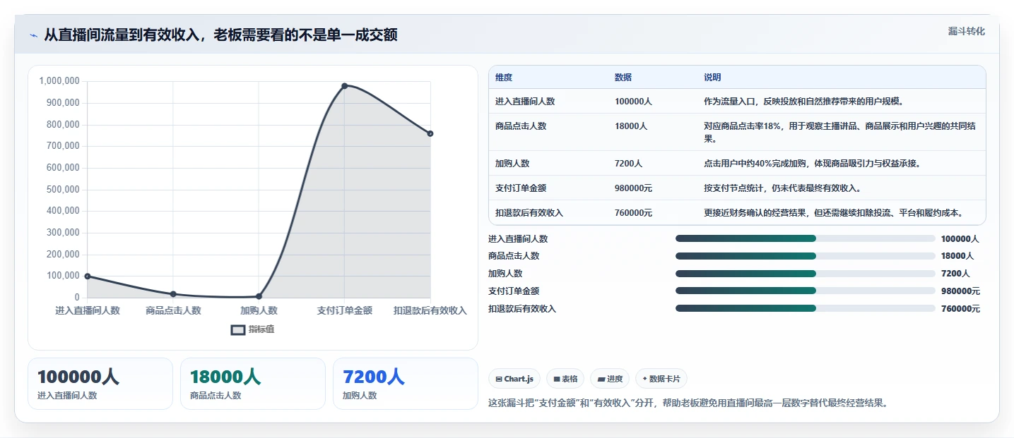The height and width of the screenshot is (438, 1014).
Task: Click the 表格 chip
Action: pos(565,379)
